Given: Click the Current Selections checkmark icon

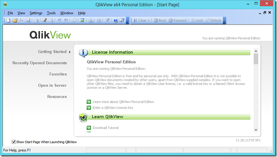Looking at the screenshot, I should [82, 21].
